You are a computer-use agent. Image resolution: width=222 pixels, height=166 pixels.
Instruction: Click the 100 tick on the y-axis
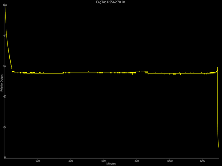tap(5, 5)
